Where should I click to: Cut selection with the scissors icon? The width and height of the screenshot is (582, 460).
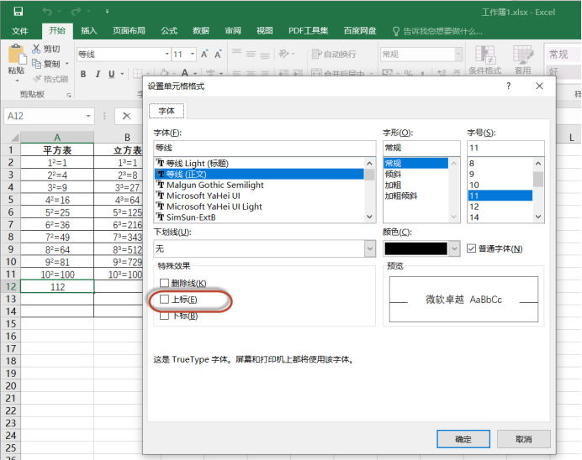click(36, 49)
